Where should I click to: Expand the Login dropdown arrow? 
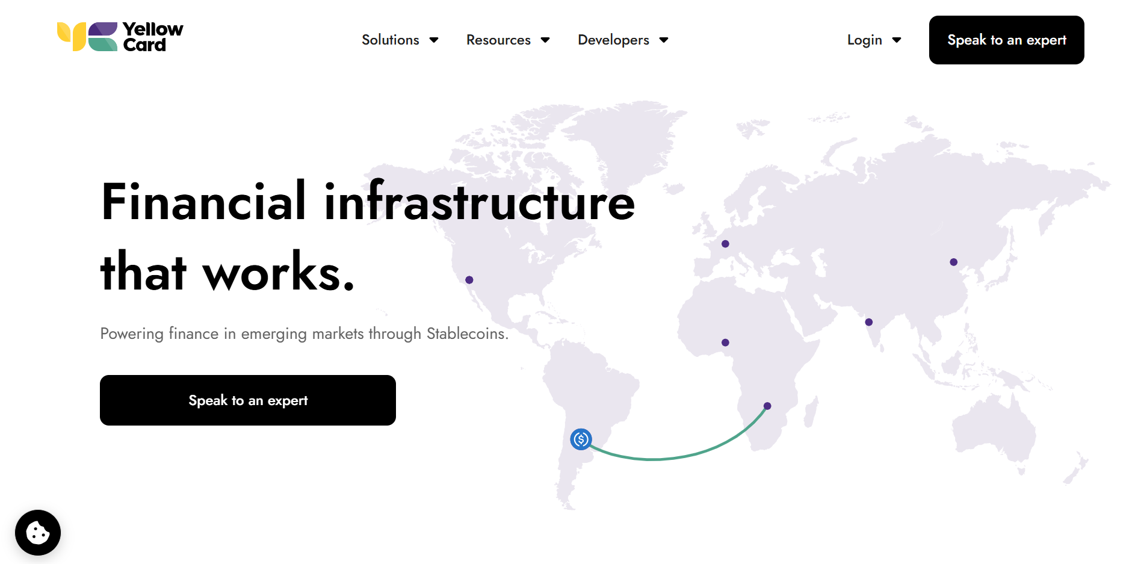pos(897,40)
